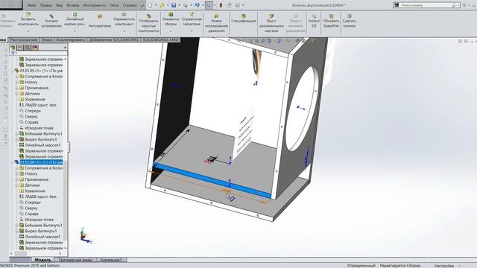Click Exploded View (Вид с разнесенными частями)
The width and height of the screenshot is (477, 268).
tap(271, 22)
